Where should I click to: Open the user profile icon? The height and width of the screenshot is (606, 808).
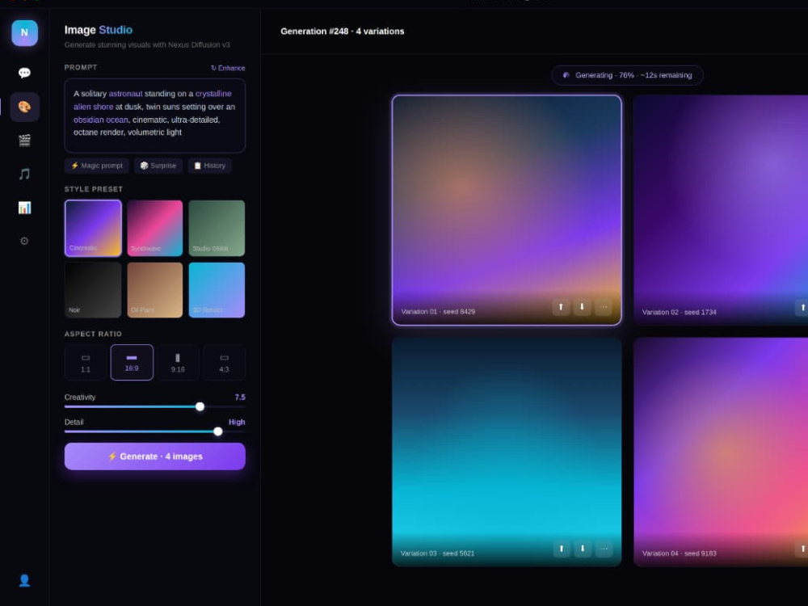[24, 580]
